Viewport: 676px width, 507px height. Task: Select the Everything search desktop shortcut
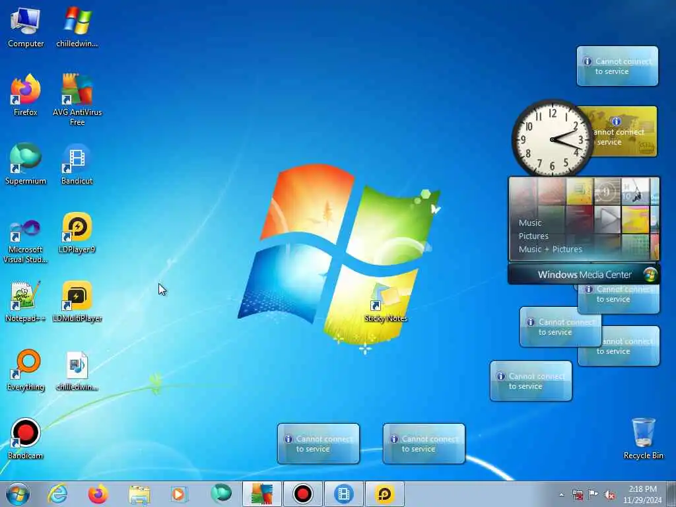coord(26,370)
